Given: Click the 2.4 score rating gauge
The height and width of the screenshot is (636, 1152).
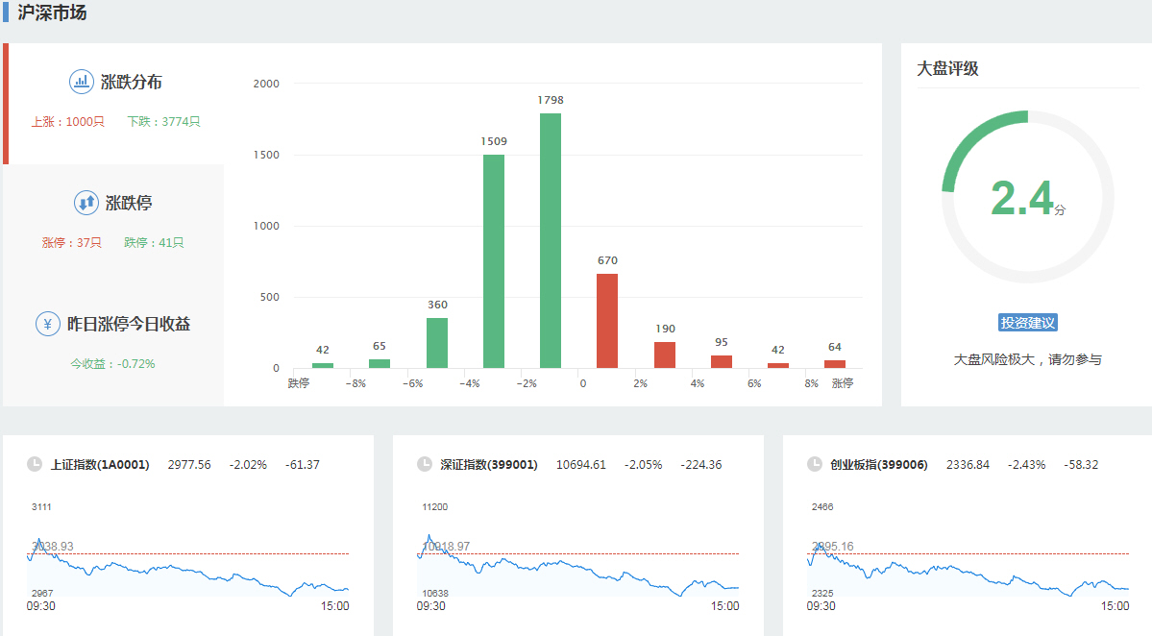Looking at the screenshot, I should pyautogui.click(x=1027, y=197).
